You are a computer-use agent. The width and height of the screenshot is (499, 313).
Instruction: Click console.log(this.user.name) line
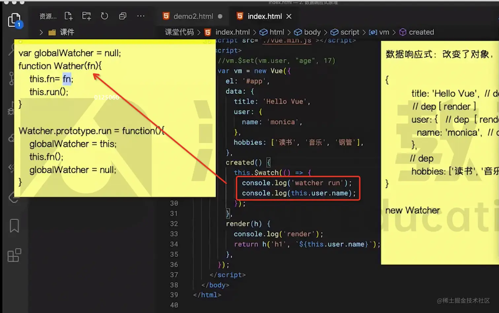tap(299, 193)
